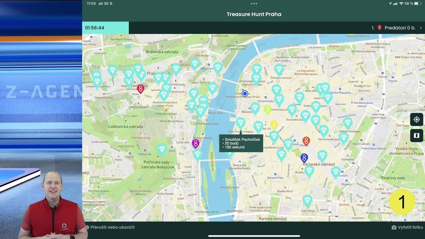Select diamond marker above Muzeum station
The height and width of the screenshot is (239, 425).
[x=336, y=172]
